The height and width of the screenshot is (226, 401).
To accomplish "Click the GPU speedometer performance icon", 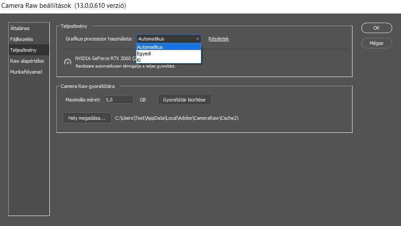I will coord(68,61).
